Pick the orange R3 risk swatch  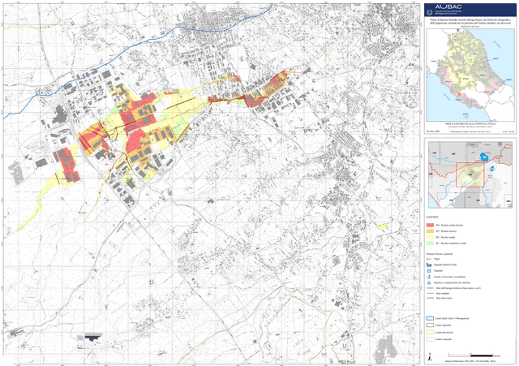coord(430,230)
